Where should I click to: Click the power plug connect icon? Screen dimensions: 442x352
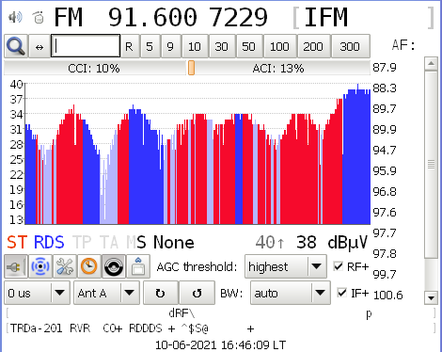click(x=16, y=266)
